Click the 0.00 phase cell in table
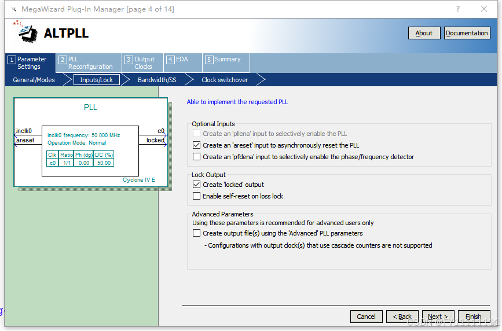Image resolution: width=502 pixels, height=331 pixels. (x=84, y=163)
